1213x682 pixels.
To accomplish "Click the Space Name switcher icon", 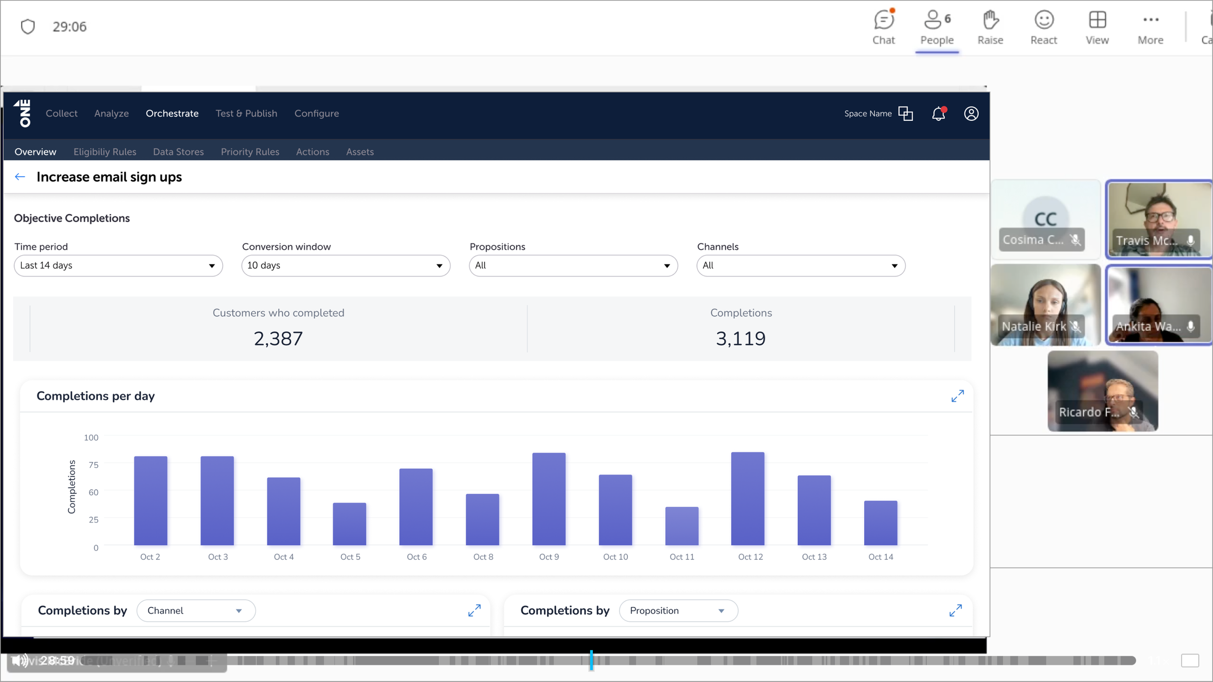I will 905,114.
